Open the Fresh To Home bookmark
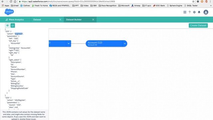The image size is (213, 120). tap(40, 6)
